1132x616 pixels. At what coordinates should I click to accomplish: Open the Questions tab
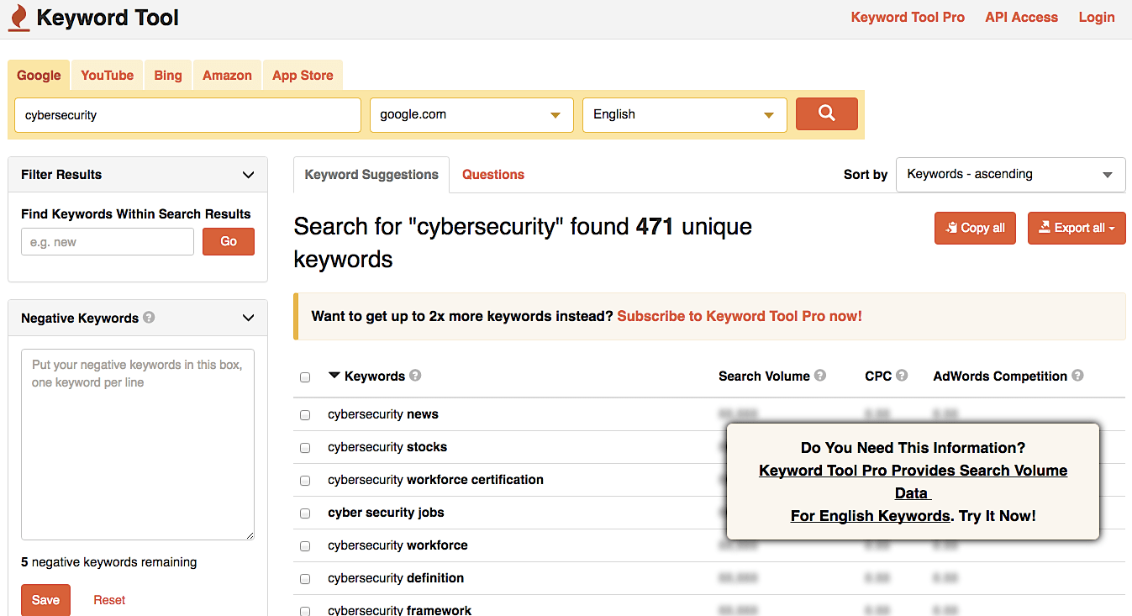click(492, 174)
